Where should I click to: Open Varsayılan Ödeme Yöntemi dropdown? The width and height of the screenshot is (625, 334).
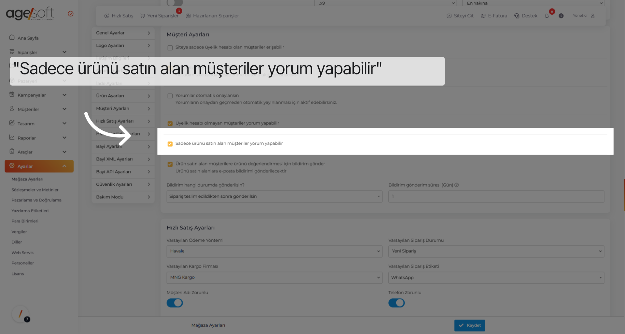click(x=274, y=251)
